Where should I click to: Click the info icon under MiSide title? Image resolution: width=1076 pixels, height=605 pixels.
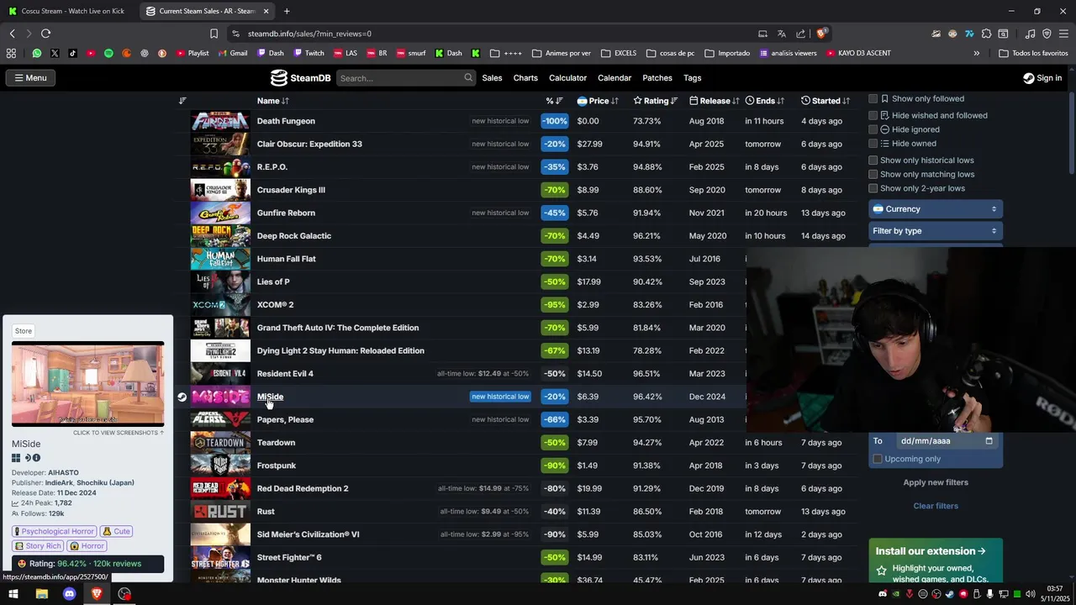click(x=36, y=458)
